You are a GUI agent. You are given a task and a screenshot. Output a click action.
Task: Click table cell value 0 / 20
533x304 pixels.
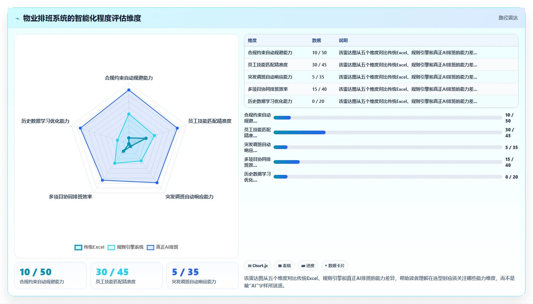(318, 101)
